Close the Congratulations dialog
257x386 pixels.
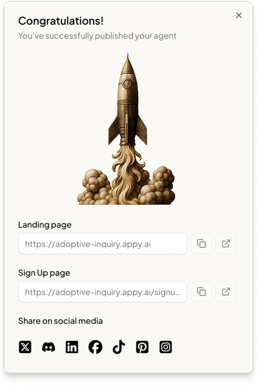pyautogui.click(x=239, y=15)
